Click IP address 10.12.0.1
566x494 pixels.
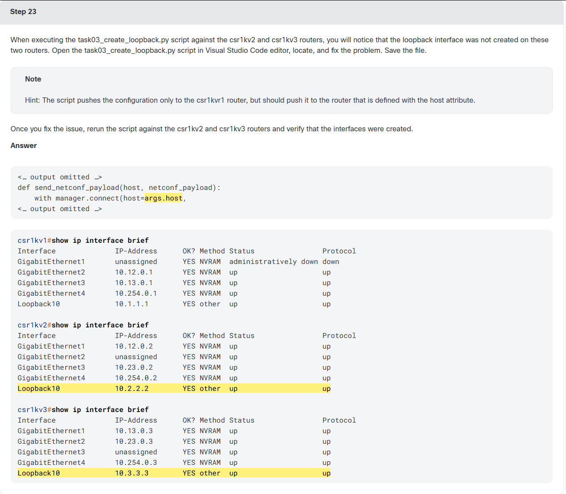point(134,272)
